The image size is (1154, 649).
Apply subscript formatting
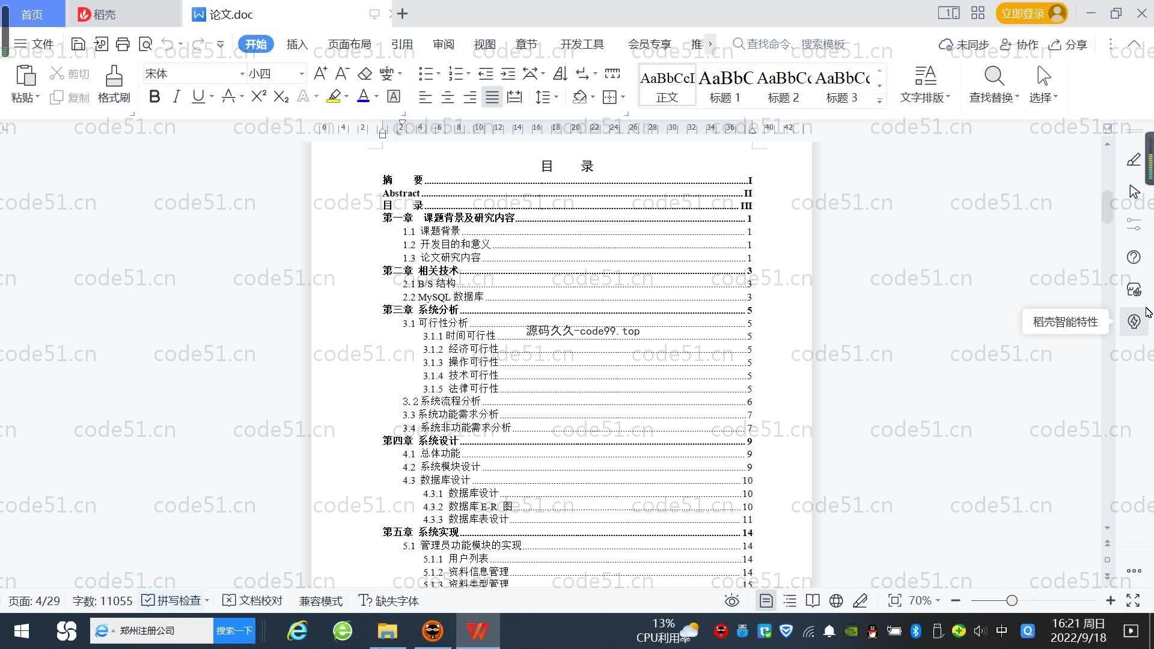point(281,96)
